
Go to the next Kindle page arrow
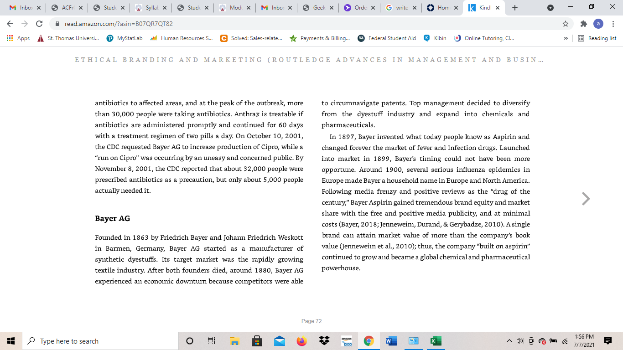click(586, 199)
